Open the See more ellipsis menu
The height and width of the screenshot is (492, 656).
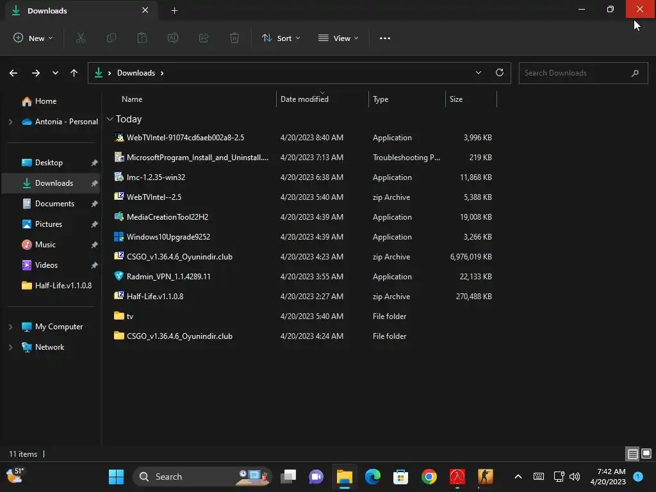click(x=385, y=38)
